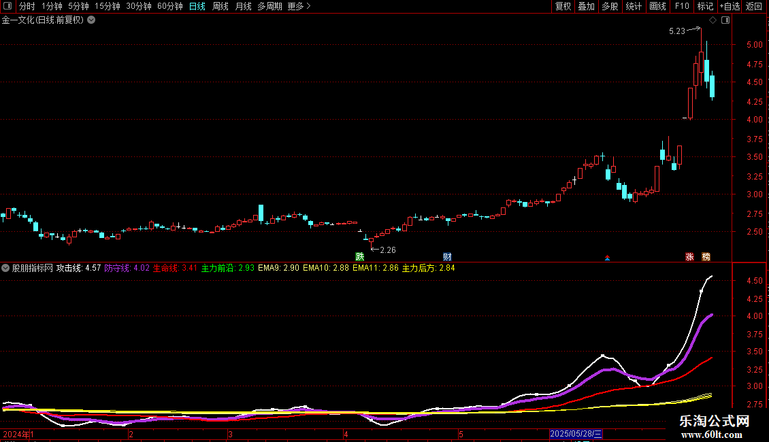Click the 股朋指标网 indicator name

coord(33,268)
